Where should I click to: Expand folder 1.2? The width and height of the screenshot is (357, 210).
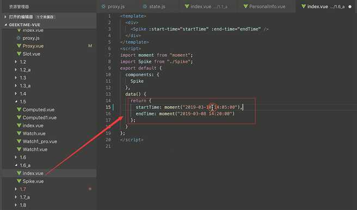point(16,62)
